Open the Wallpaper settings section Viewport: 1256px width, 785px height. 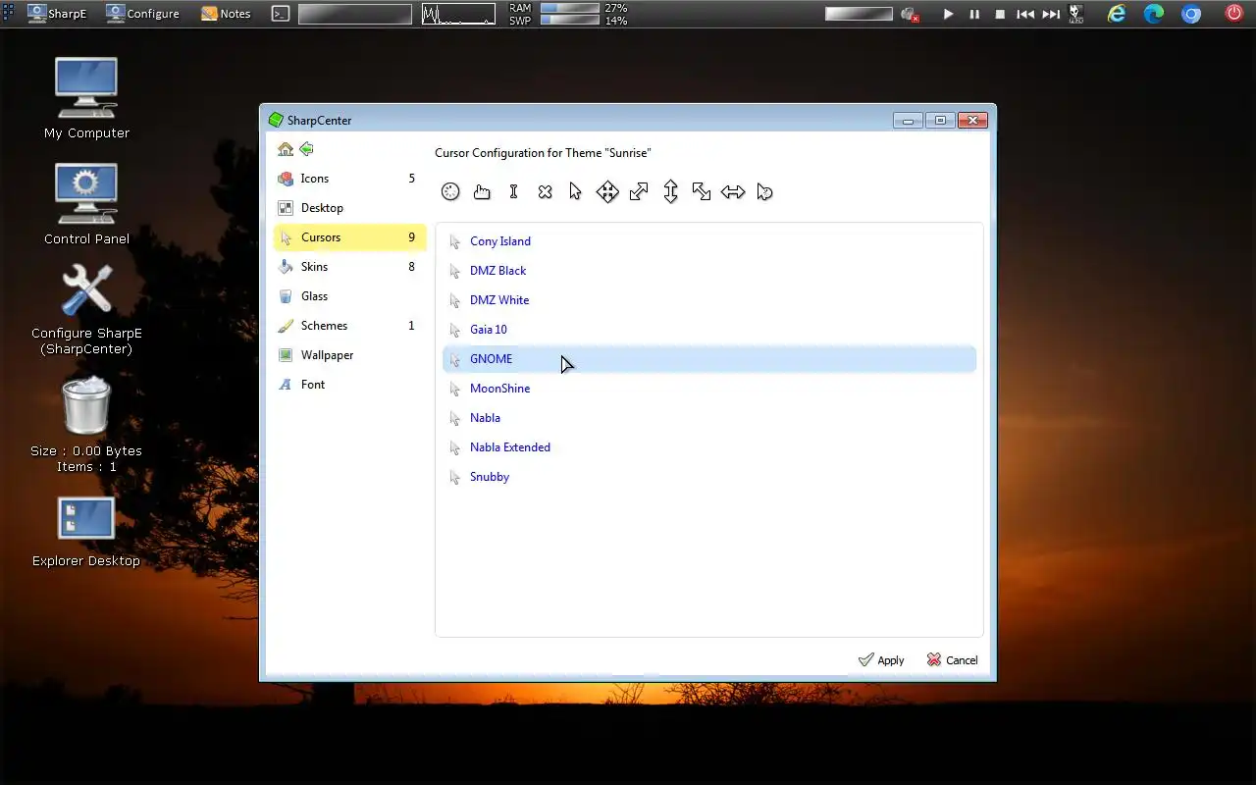coord(349,355)
